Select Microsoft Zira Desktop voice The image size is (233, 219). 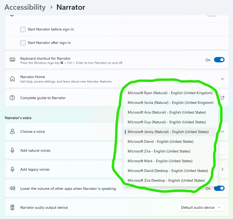170,180
